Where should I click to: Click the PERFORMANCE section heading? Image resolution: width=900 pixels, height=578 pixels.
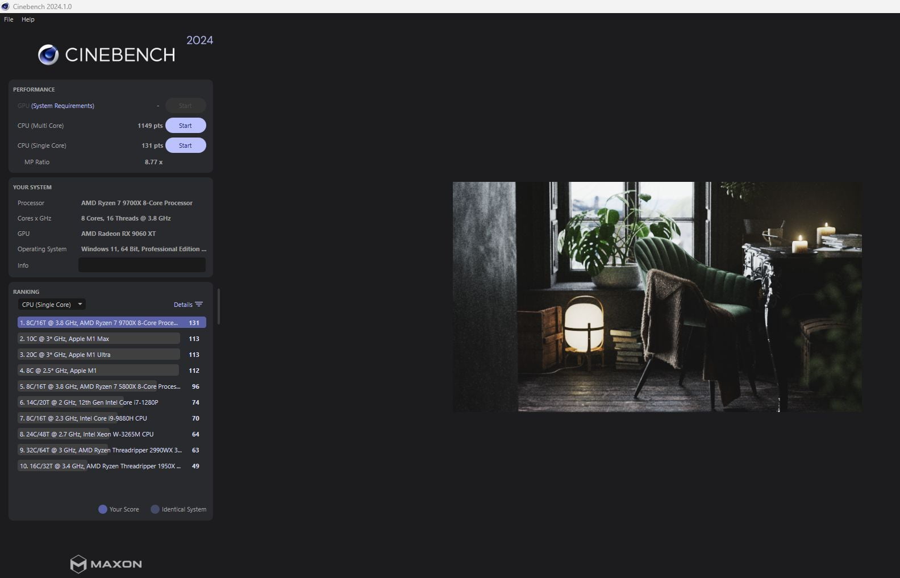34,90
